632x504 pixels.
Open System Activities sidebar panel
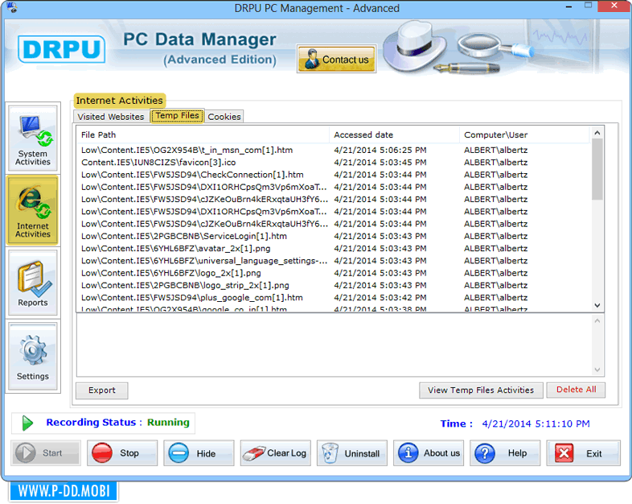(33, 138)
